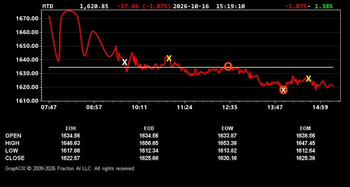This screenshot has height=187, width=350.
Task: Select EOD low value 1612.34
Action: coord(149,151)
